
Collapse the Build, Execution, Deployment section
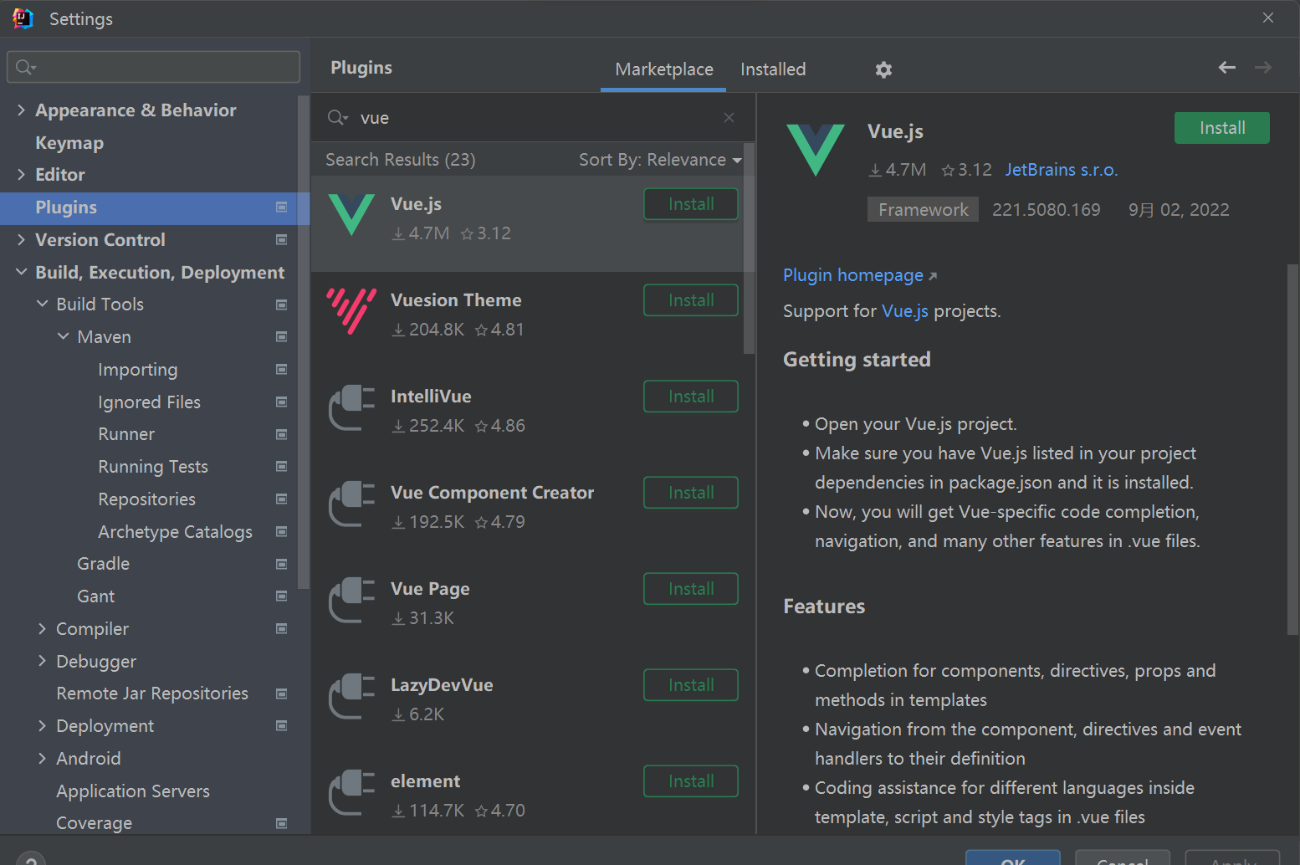[x=21, y=272]
